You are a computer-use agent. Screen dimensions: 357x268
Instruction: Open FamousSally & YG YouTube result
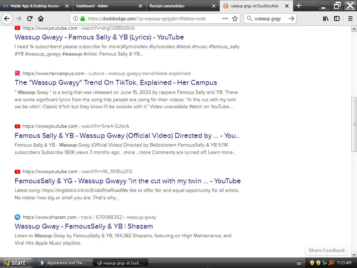click(x=128, y=181)
